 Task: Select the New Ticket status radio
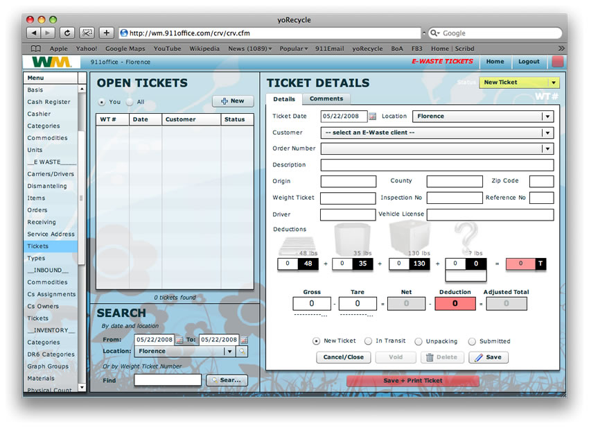(x=316, y=341)
